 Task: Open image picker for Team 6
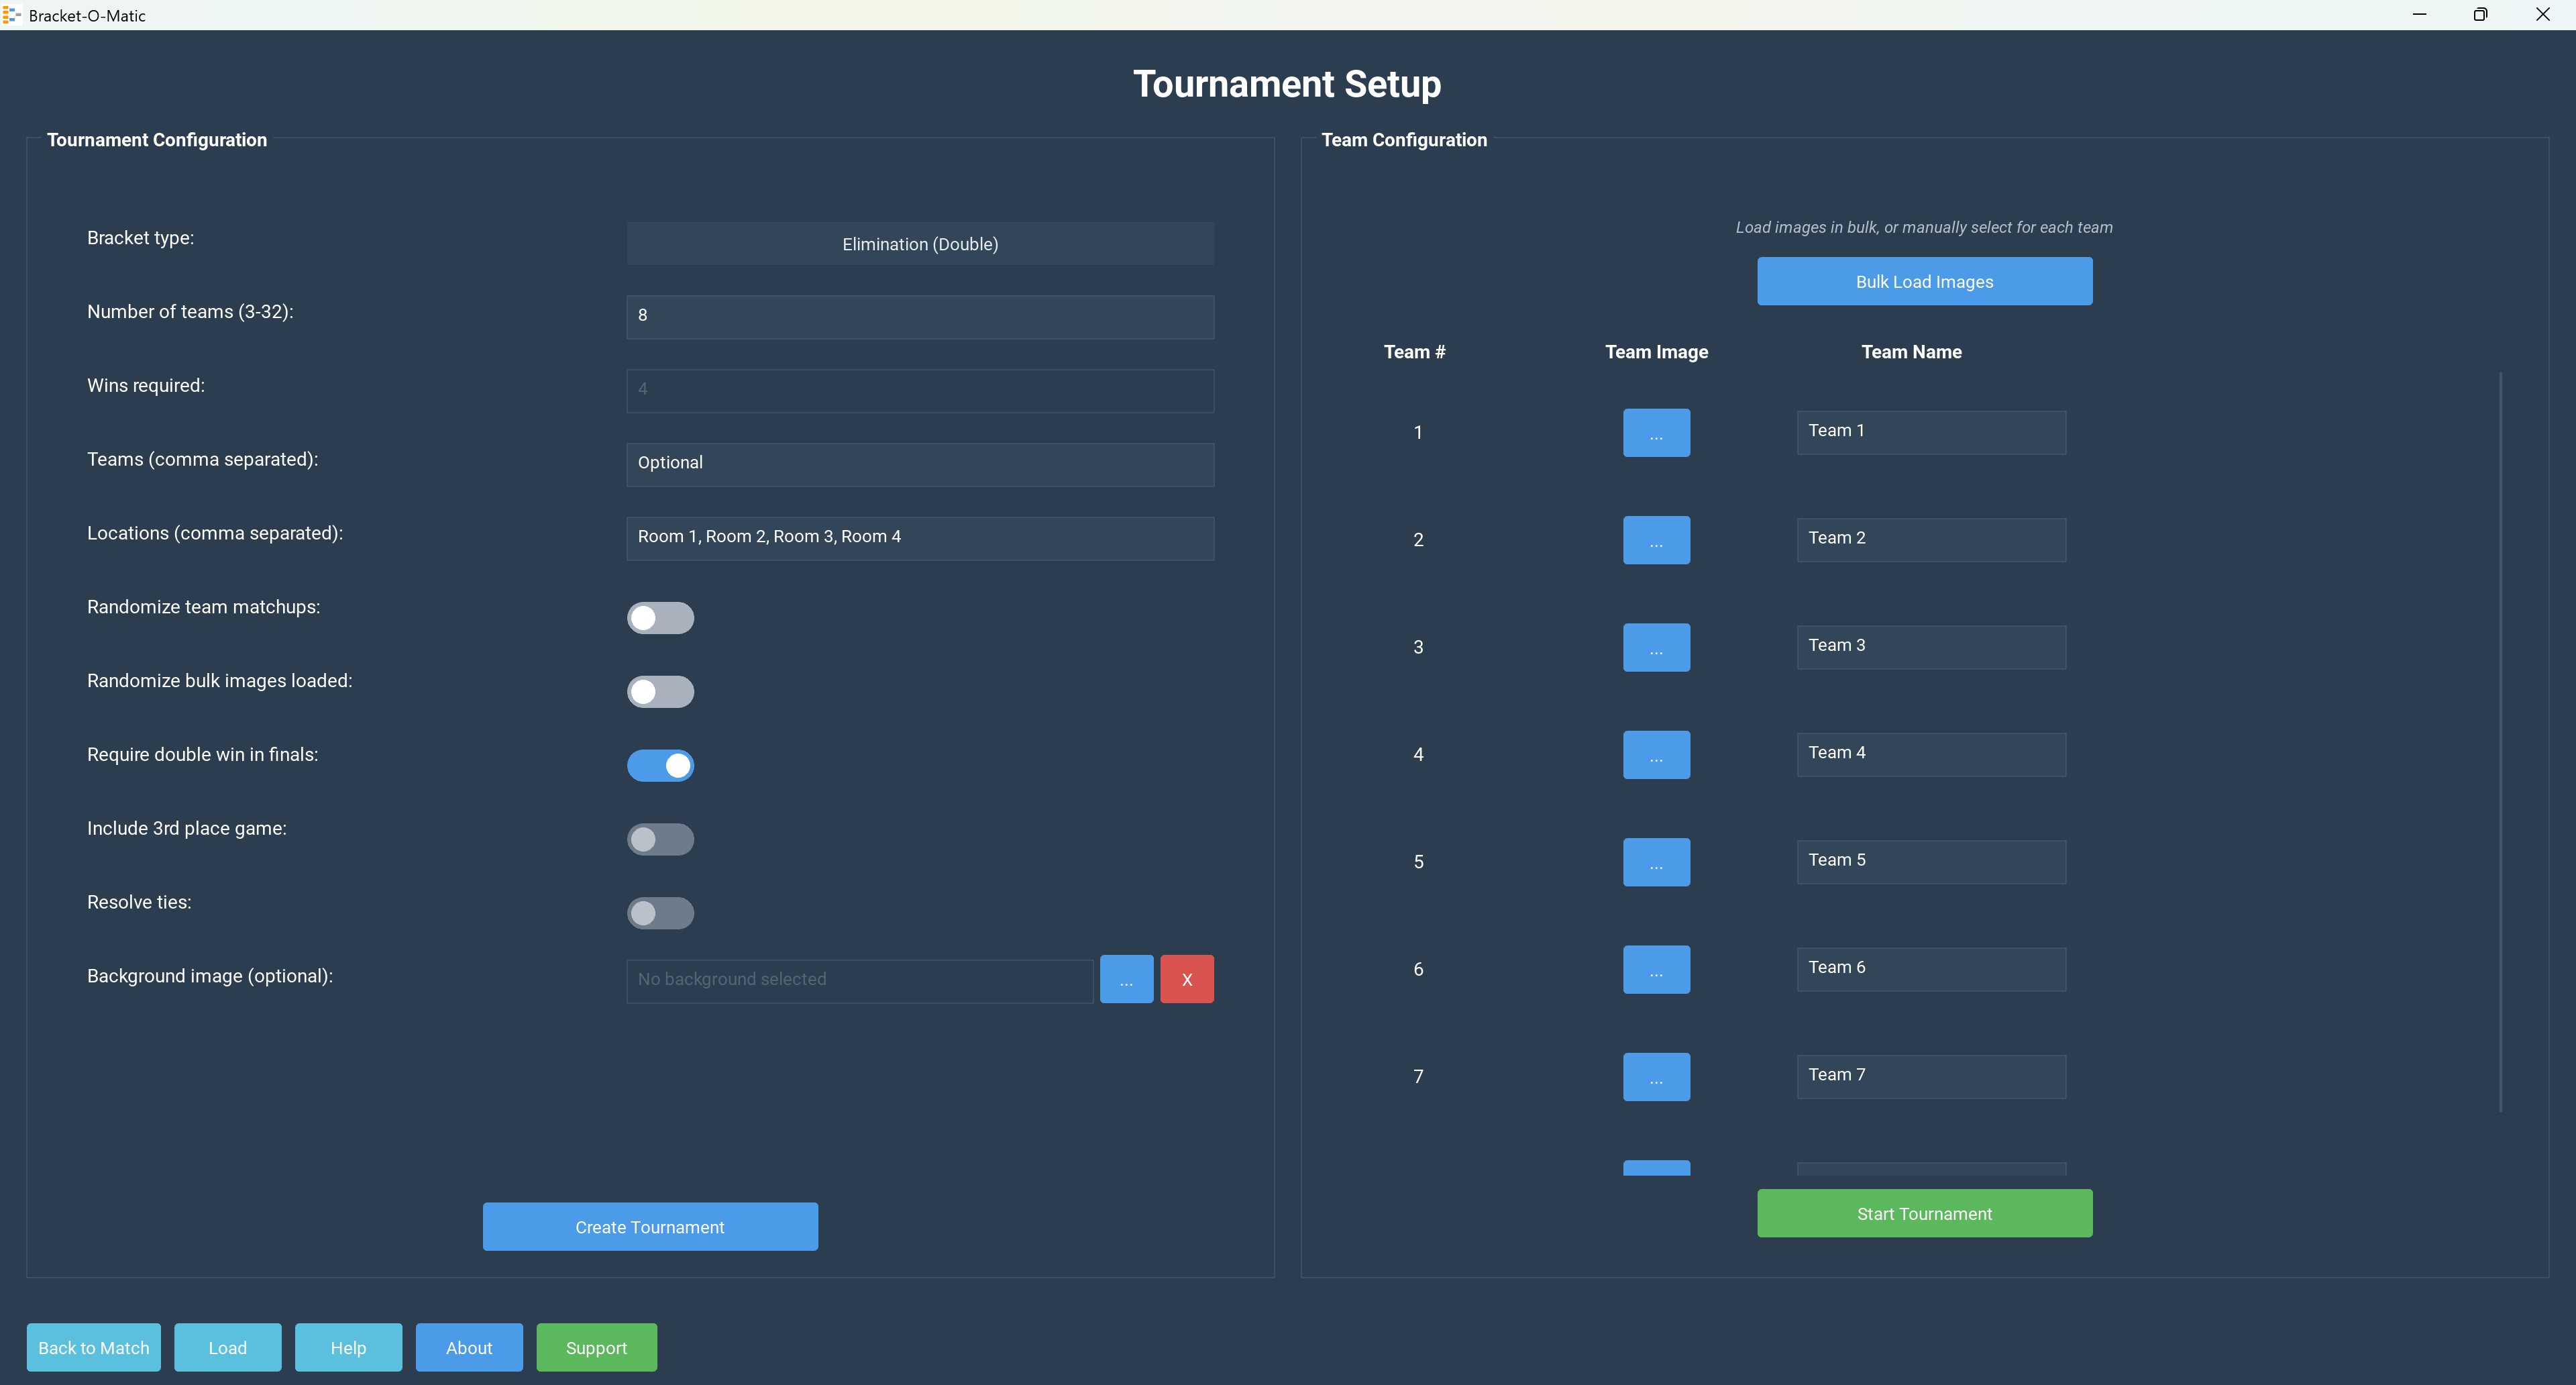1656,970
